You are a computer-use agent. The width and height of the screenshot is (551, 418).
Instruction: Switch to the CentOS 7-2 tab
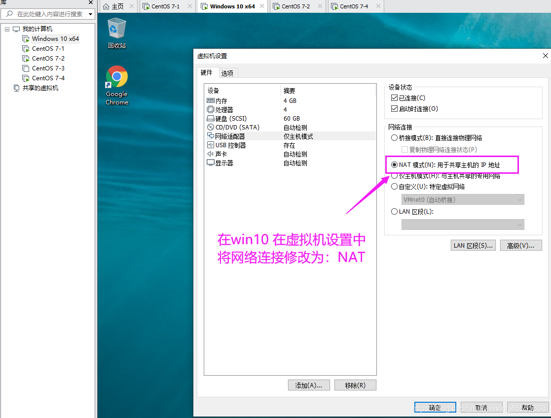click(295, 6)
